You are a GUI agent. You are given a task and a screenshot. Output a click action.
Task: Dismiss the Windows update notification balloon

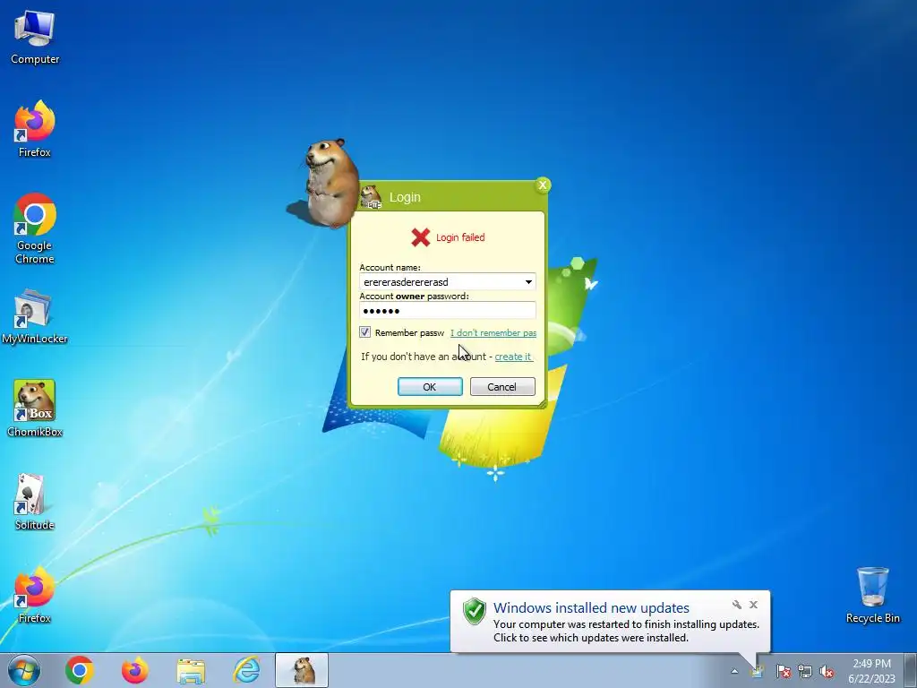[x=754, y=605]
